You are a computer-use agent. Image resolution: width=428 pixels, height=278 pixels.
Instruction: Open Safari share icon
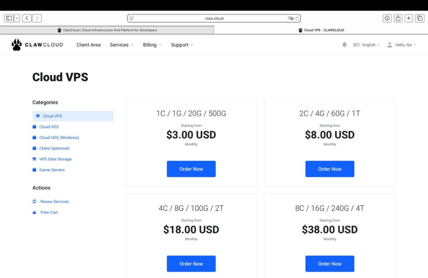coord(398,18)
